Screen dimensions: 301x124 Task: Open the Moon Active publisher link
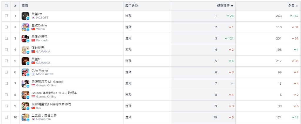[x=45, y=74]
